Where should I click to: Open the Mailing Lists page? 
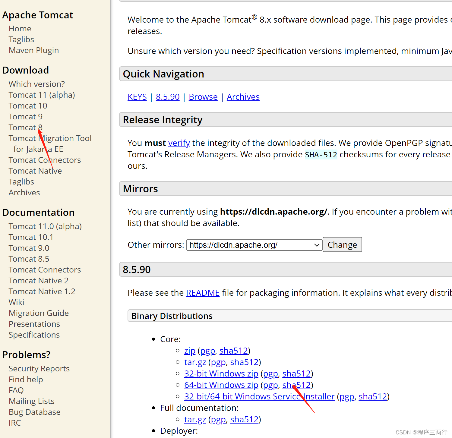pyautogui.click(x=32, y=401)
